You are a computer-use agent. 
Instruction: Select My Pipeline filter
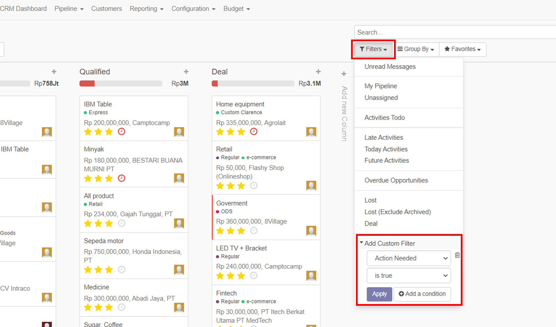409,86
